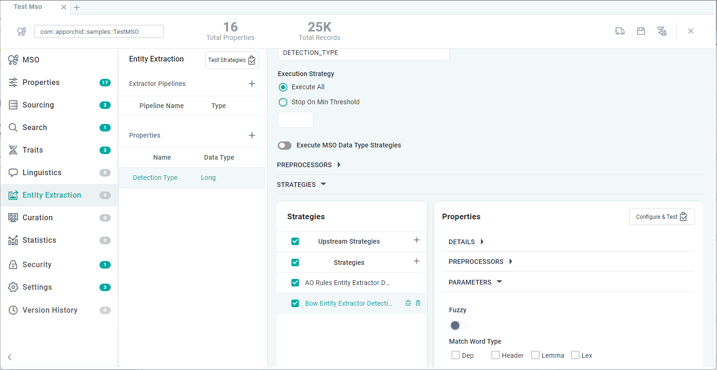Viewport: 717px width, 370px height.
Task: Click test icon on Bow Entity Extractor row
Action: (x=408, y=303)
